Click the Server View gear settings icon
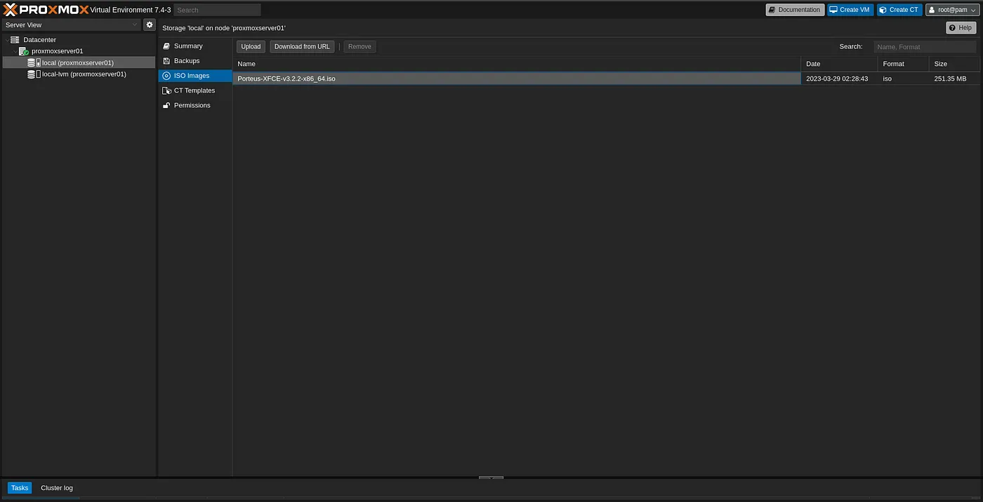The height and width of the screenshot is (502, 983). point(150,25)
